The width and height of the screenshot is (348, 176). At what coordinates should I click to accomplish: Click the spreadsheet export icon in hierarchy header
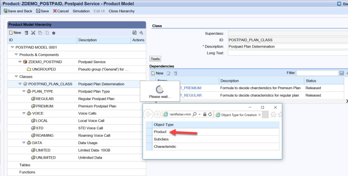click(x=134, y=33)
